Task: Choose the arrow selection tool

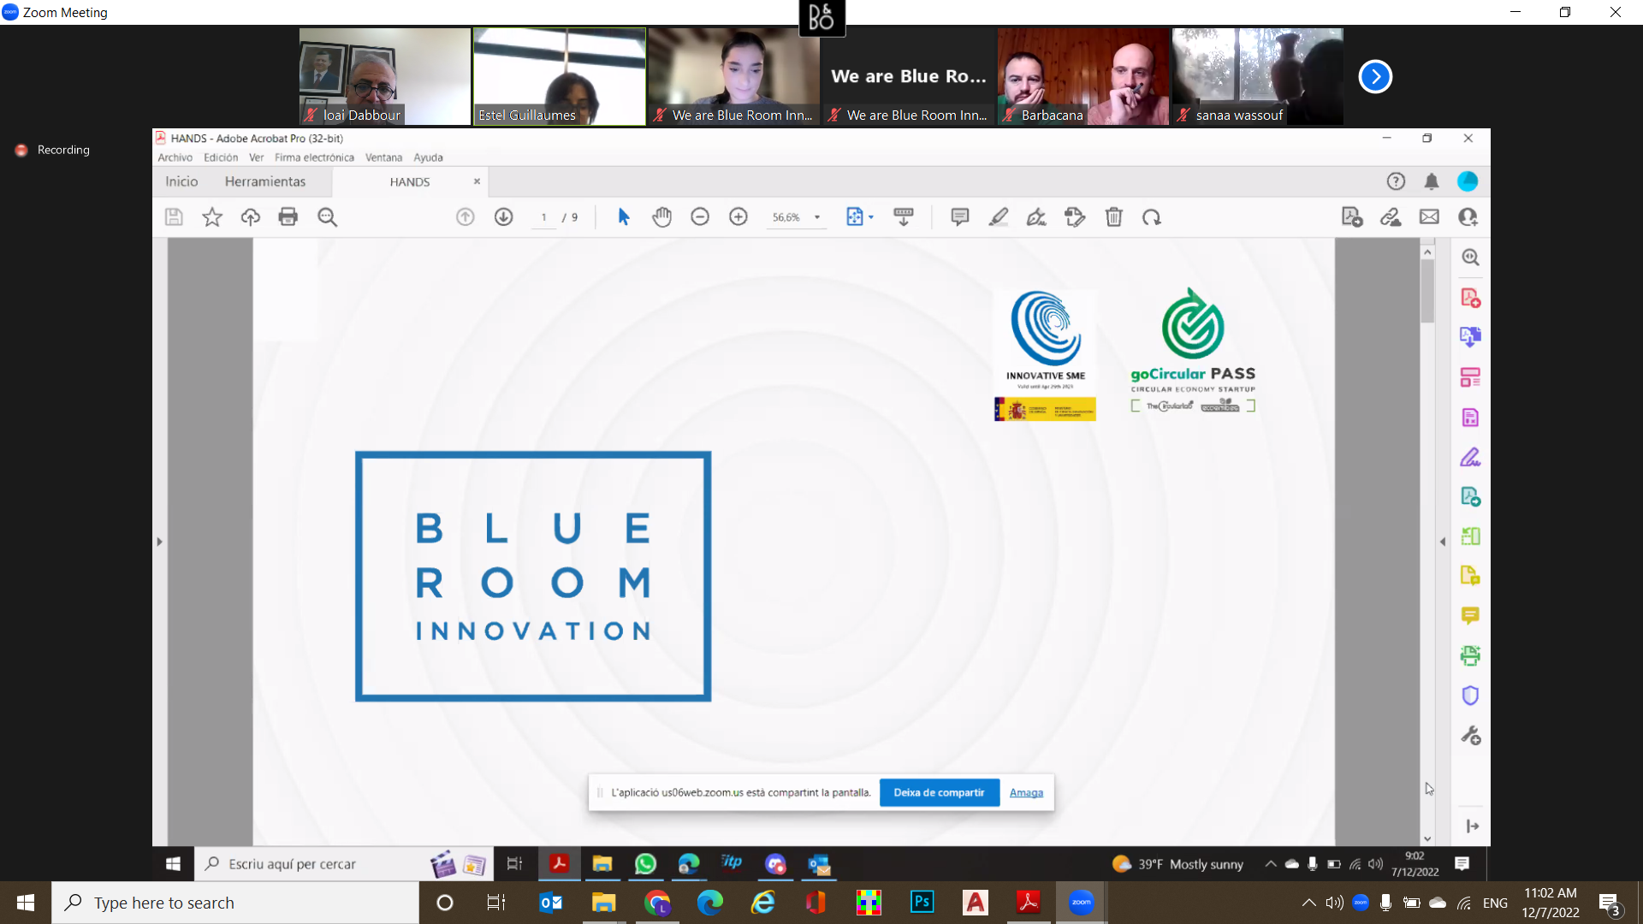Action: [x=624, y=217]
